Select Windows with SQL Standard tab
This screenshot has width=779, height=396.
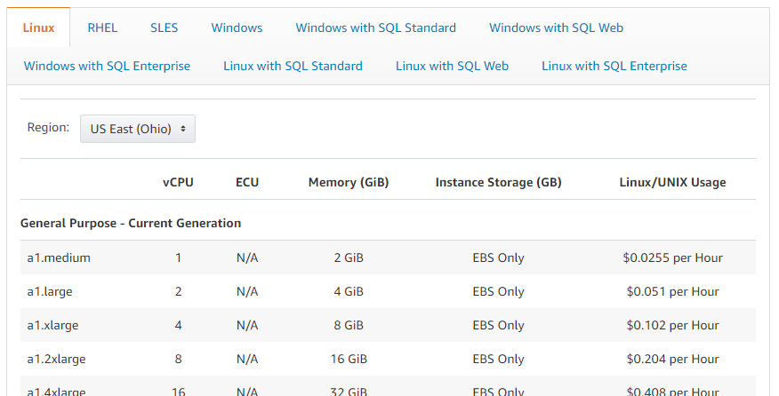(375, 28)
